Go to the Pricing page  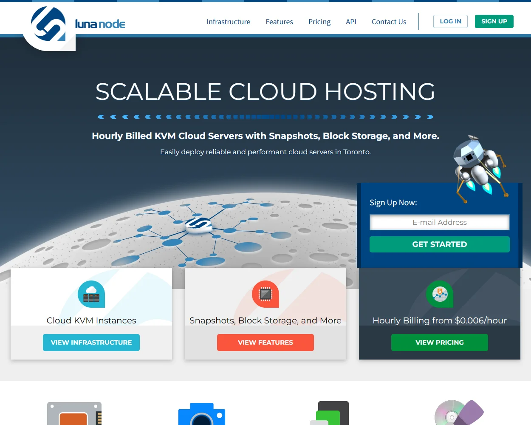point(319,22)
